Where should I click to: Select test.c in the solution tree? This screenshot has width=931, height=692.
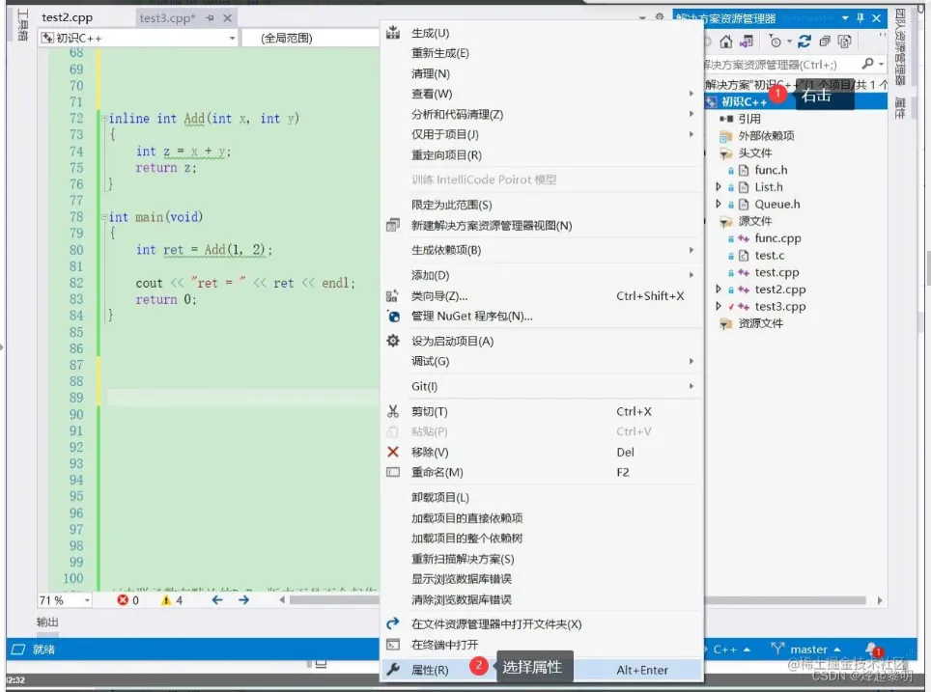click(770, 255)
